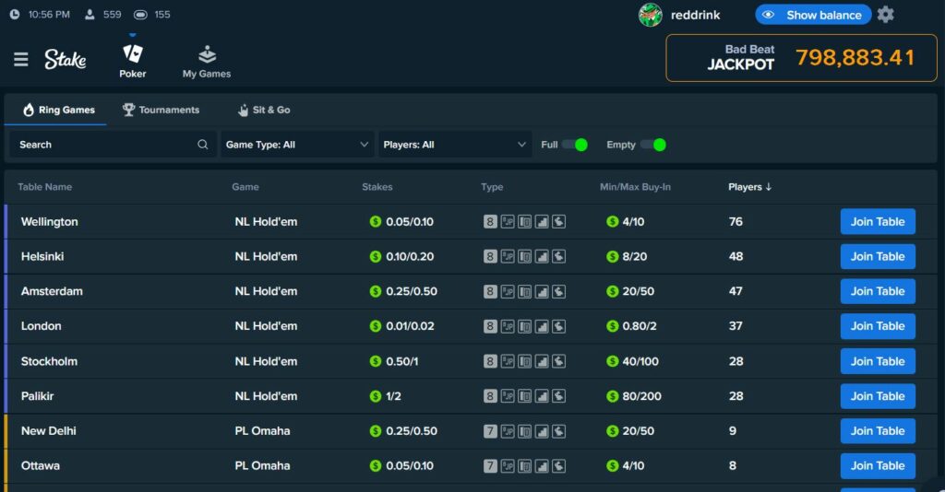This screenshot has width=945, height=492.
Task: Open the hamburger menu icon
Action: 20,60
